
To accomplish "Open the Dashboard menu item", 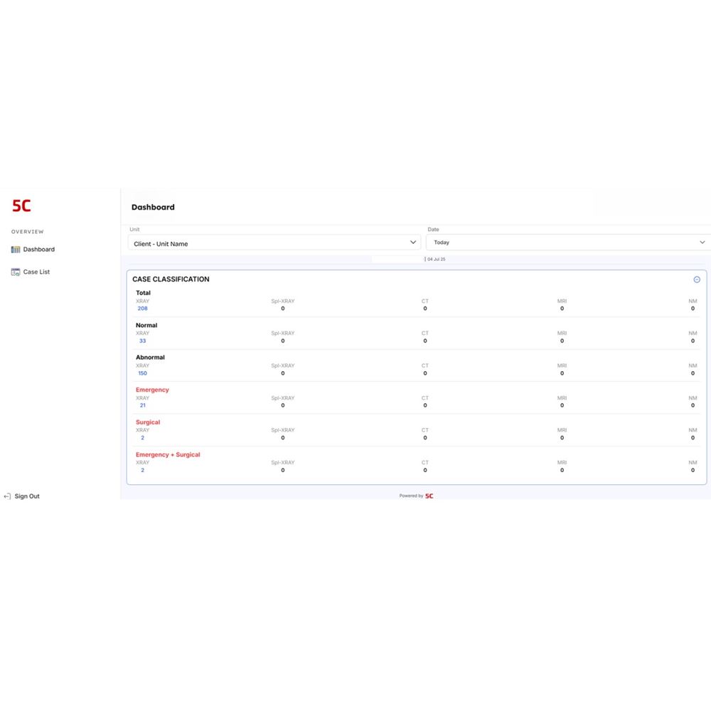I will [x=38, y=250].
